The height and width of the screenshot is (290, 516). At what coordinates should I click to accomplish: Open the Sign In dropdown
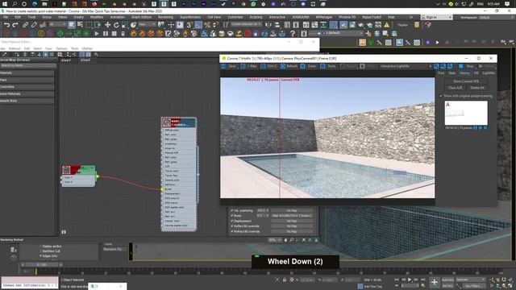pyautogui.click(x=437, y=17)
